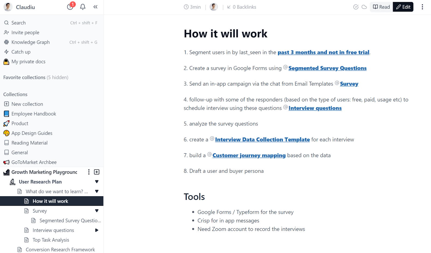This screenshot has width=431, height=253.
Task: Click the cloud sync status icon
Action: point(364,7)
